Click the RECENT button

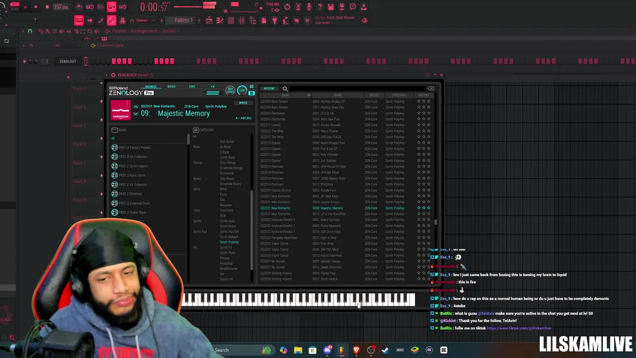click(269, 89)
